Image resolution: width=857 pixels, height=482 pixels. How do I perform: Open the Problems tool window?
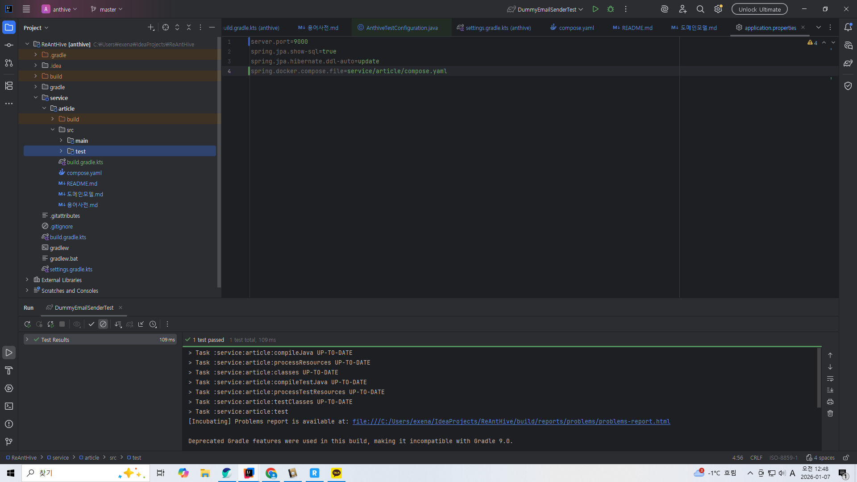(x=9, y=424)
